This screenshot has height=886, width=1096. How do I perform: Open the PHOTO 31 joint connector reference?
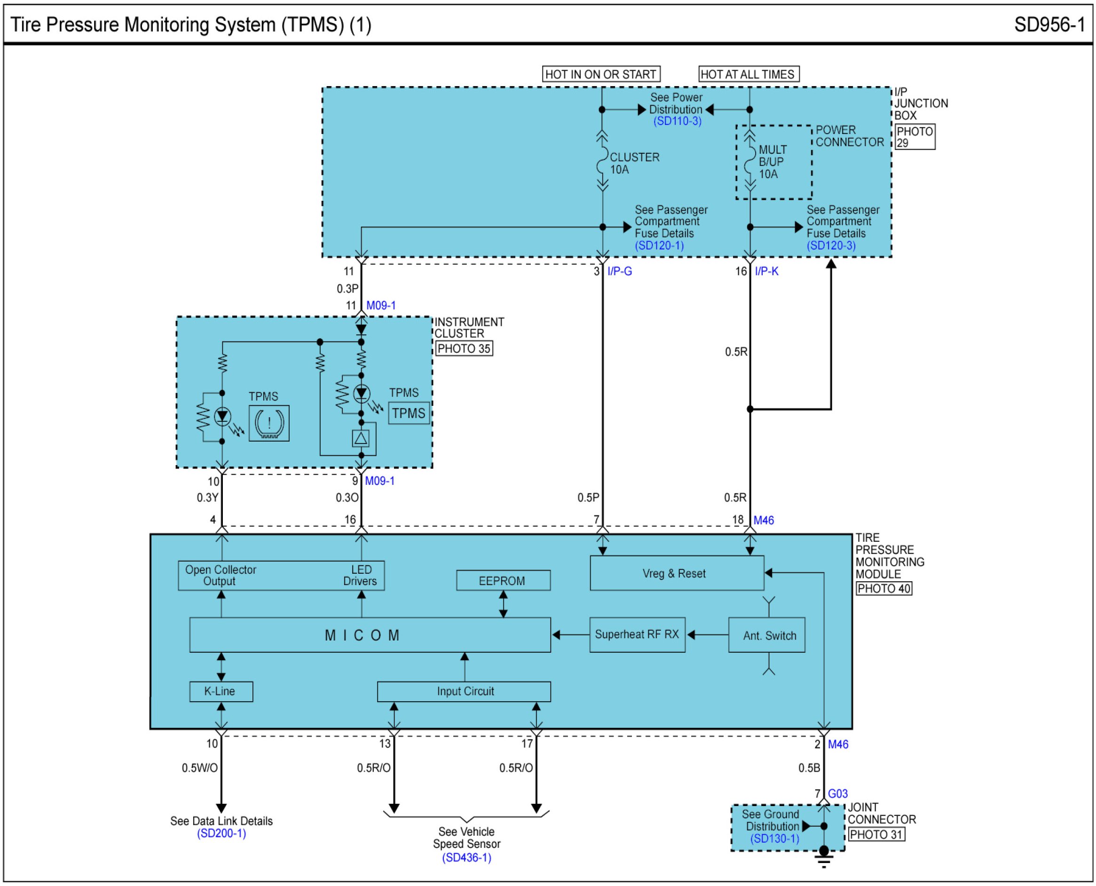click(876, 834)
